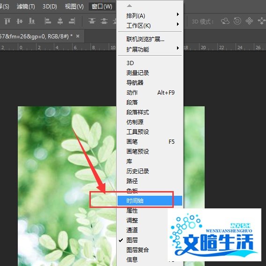Click the distribute top edges icon
This screenshot has height=266, width=266.
pos(92,21)
